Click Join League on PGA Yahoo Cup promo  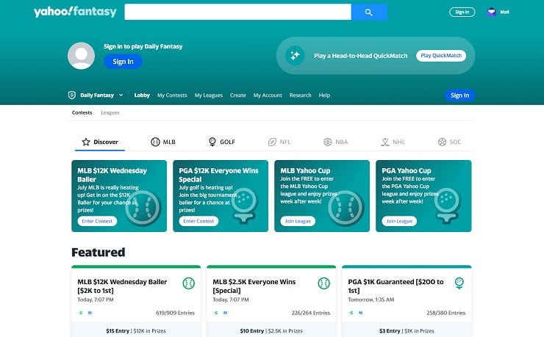pyautogui.click(x=399, y=221)
